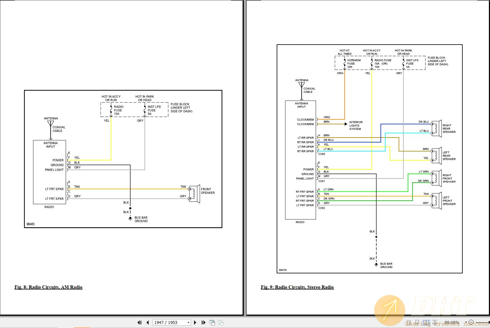490x328 pixels.
Task: Click connector label C241
Action: (x=321, y=181)
